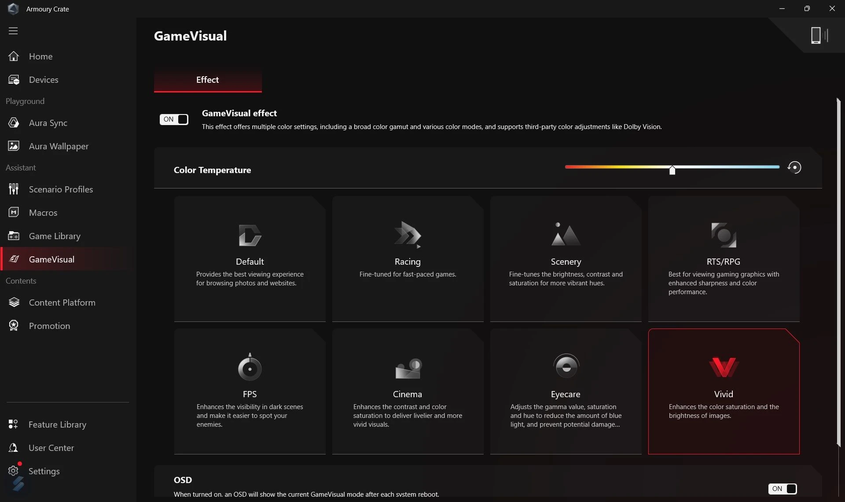The height and width of the screenshot is (502, 845).
Task: Switch to the Effect tab
Action: tap(208, 80)
